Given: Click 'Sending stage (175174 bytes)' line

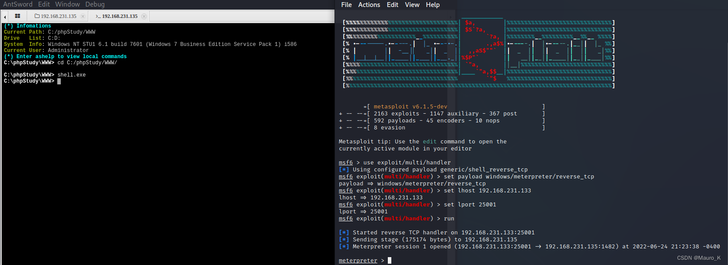Looking at the screenshot, I should (x=428, y=240).
